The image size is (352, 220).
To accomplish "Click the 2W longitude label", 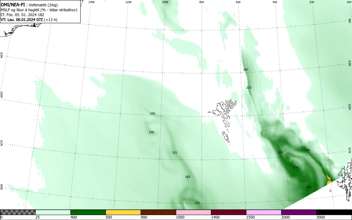I will pos(312,2).
